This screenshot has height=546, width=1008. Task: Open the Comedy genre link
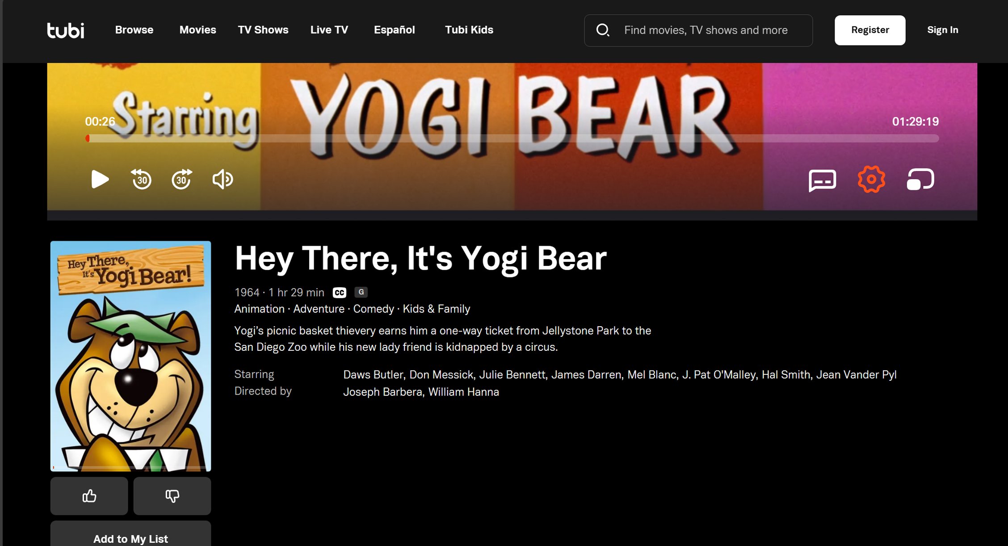click(x=374, y=309)
